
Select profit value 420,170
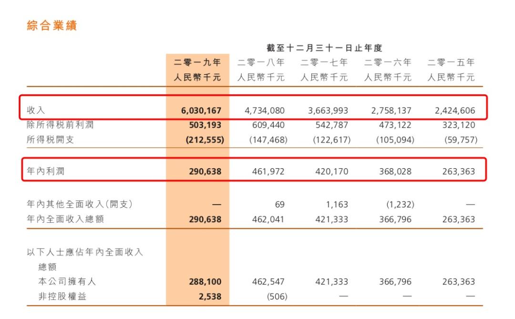(332, 172)
